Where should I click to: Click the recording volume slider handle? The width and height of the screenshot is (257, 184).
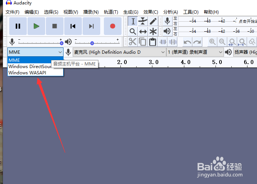click(x=62, y=43)
